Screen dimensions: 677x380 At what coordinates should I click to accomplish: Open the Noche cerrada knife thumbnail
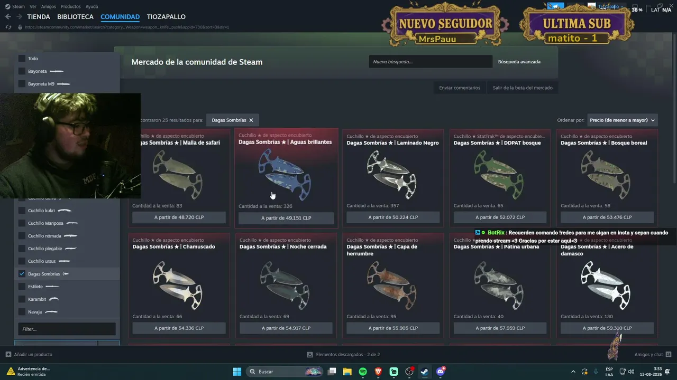tap(285, 285)
